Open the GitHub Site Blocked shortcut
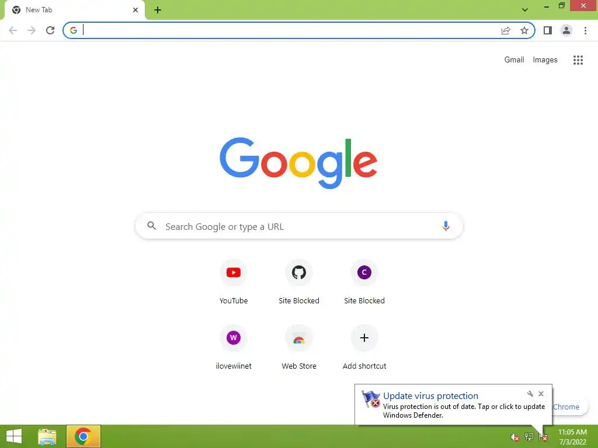The image size is (598, 448). click(x=299, y=282)
